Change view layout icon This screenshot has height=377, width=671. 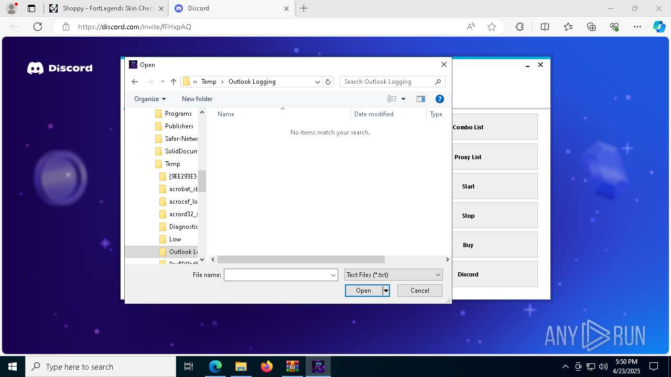point(392,99)
